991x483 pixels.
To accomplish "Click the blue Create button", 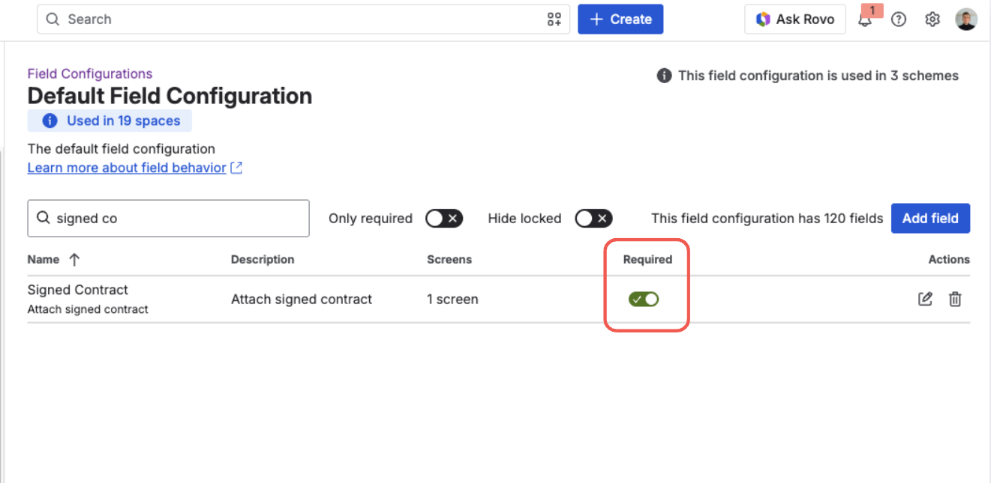I will click(620, 19).
